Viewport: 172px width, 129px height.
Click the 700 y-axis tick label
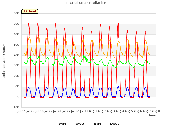tap(16, 24)
